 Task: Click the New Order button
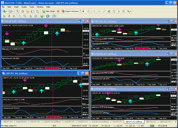click(49, 11)
